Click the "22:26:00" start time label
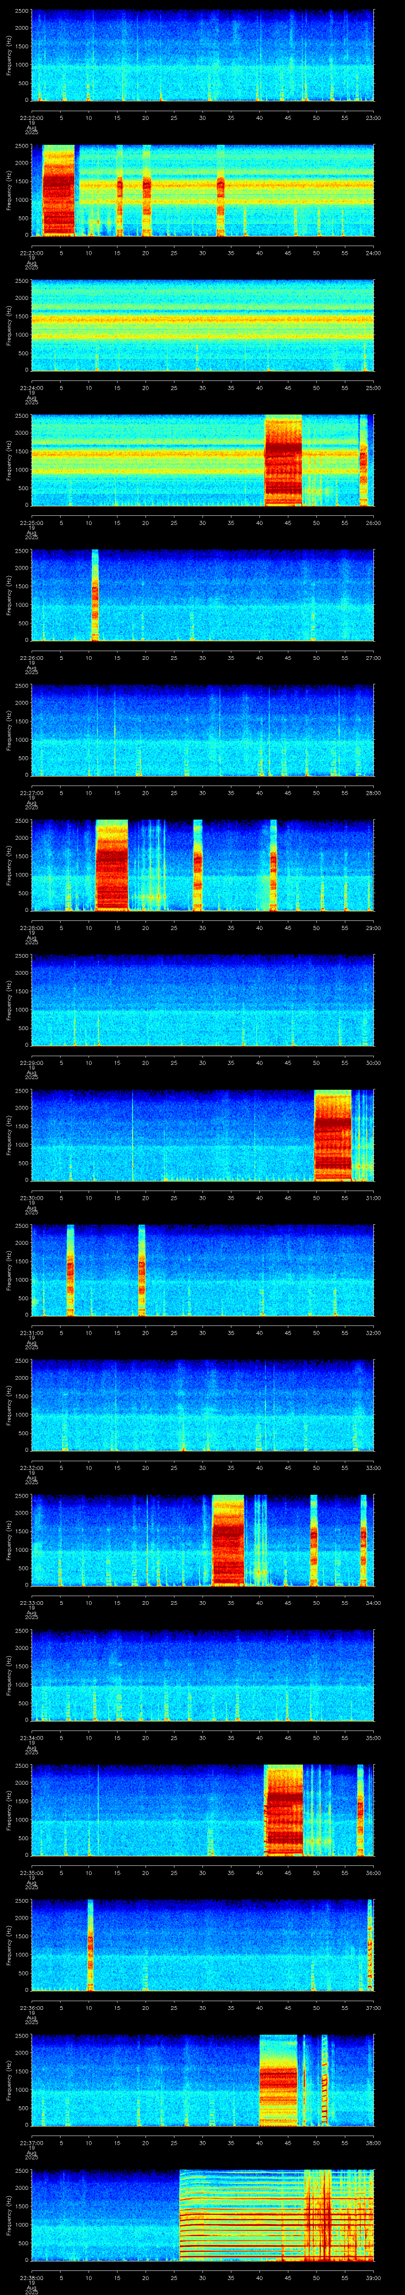Viewport: 405px width, 2295px height. point(31,658)
